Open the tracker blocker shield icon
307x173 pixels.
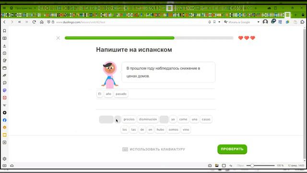pyautogui.click(x=48, y=22)
